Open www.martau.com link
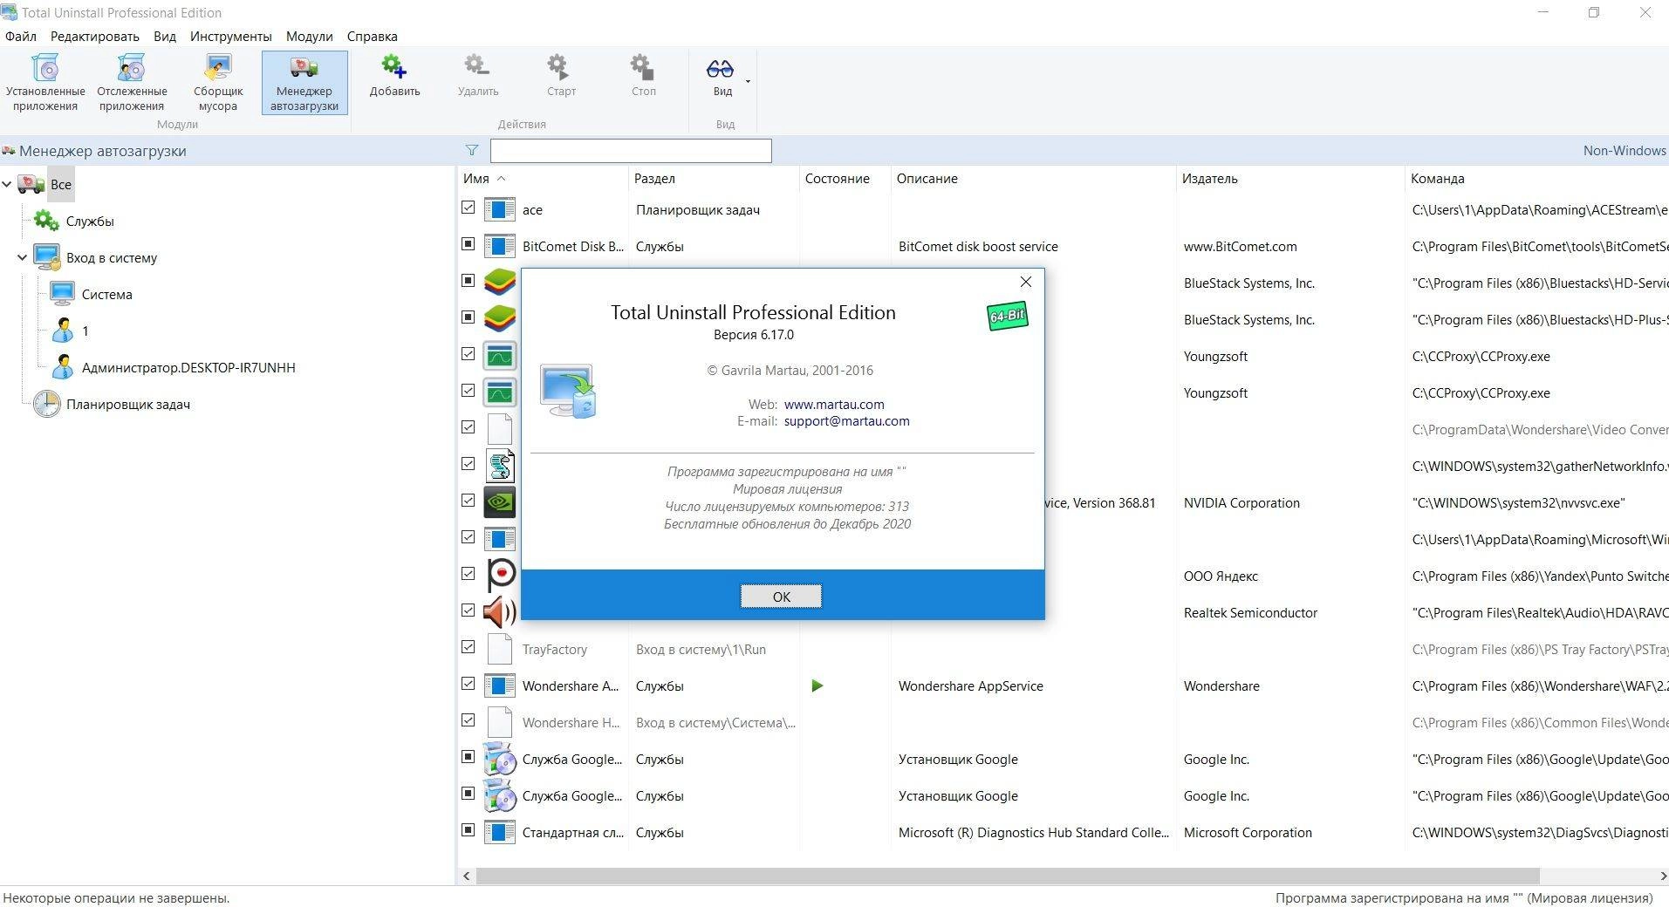 (x=834, y=405)
